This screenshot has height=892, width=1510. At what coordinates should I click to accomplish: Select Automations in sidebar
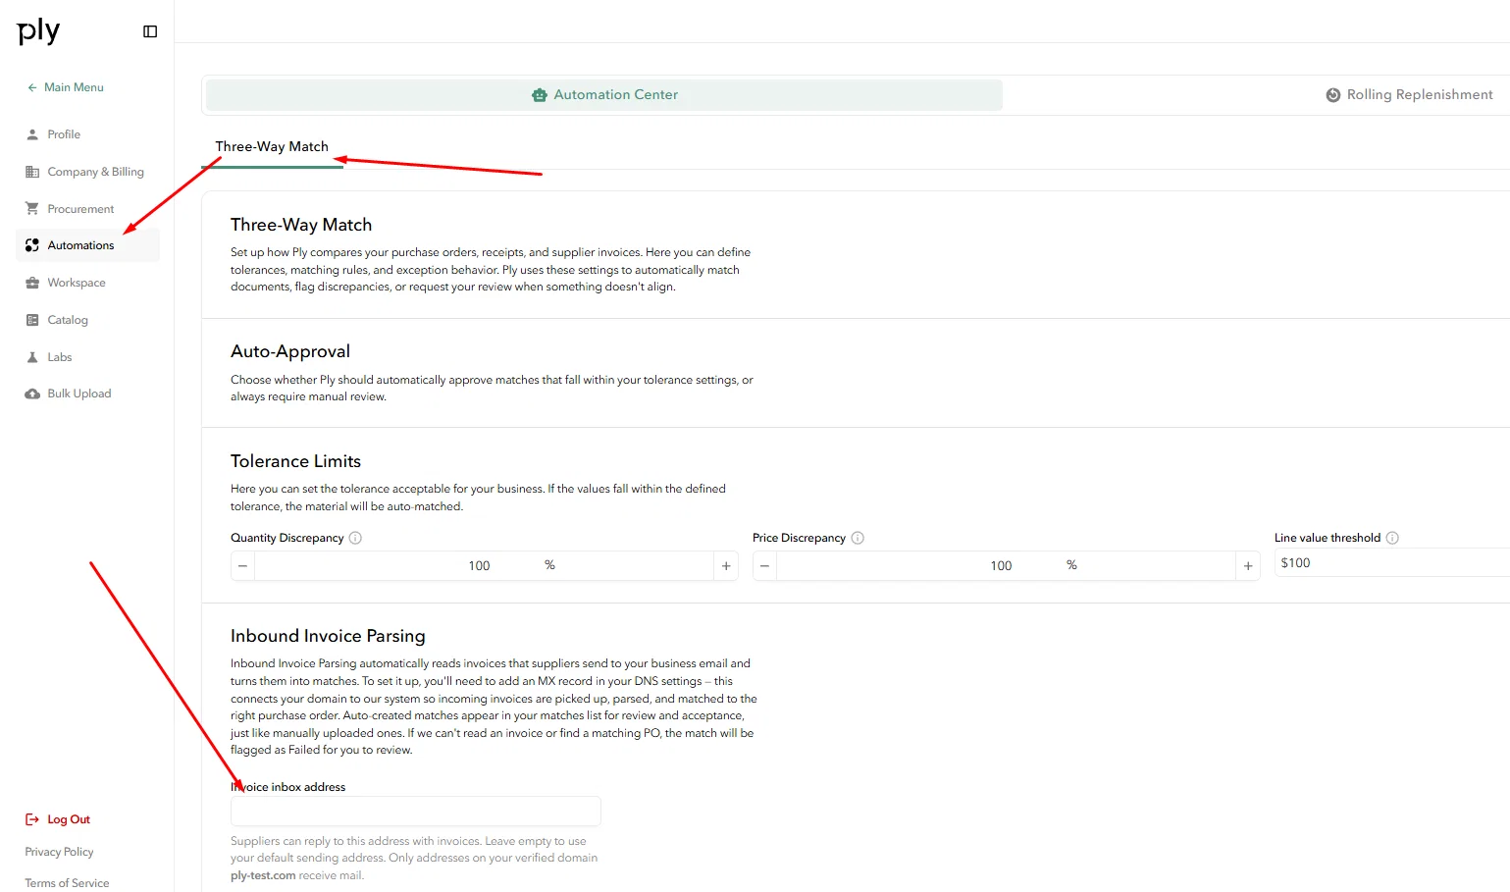pyautogui.click(x=88, y=245)
